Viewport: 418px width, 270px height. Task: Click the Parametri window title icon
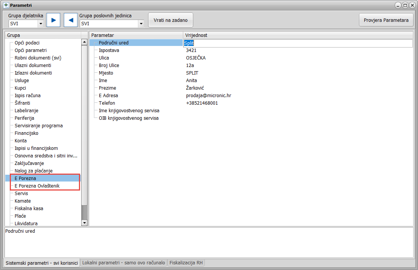[x=6, y=5]
